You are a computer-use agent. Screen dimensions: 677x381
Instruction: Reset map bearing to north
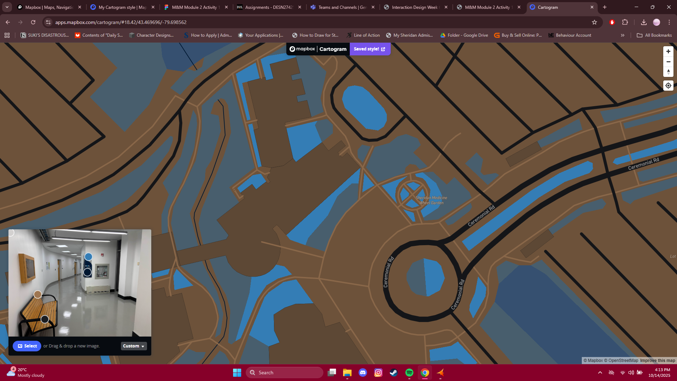click(668, 72)
